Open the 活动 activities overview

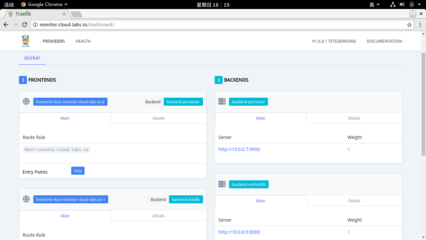(x=9, y=5)
